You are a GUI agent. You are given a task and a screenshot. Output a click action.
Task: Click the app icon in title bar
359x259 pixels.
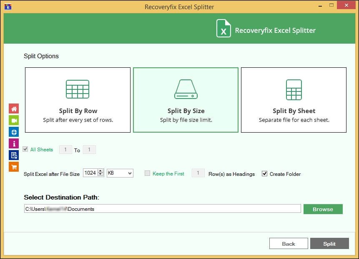coord(8,7)
